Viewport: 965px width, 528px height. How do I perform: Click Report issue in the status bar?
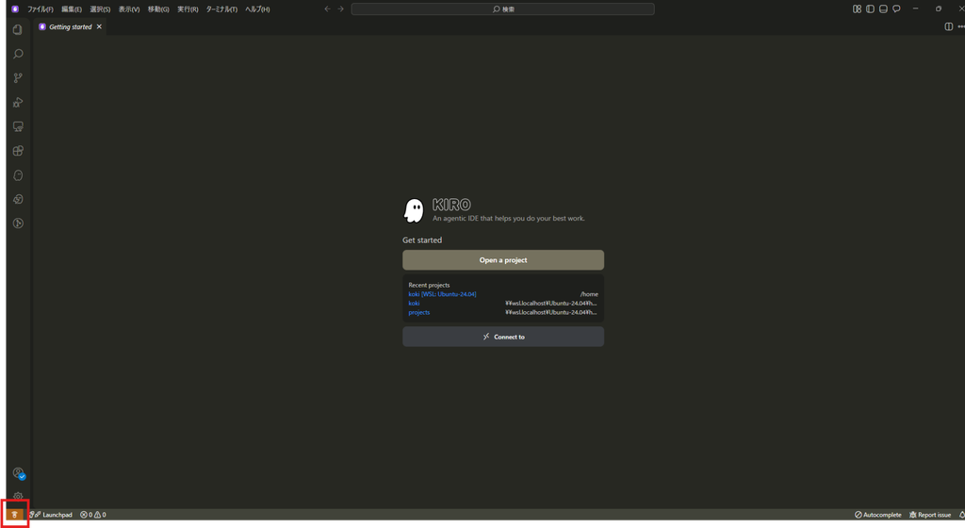pyautogui.click(x=930, y=515)
